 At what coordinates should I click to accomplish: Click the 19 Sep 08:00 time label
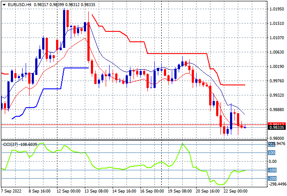[x=180, y=191]
